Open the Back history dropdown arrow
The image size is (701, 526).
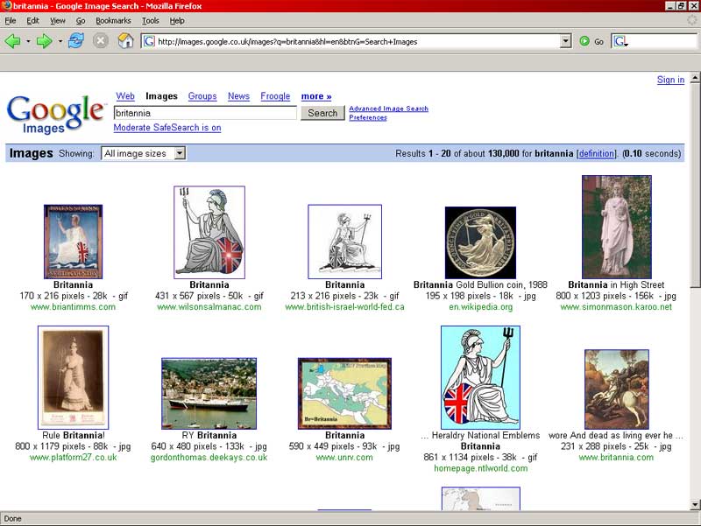coord(28,41)
